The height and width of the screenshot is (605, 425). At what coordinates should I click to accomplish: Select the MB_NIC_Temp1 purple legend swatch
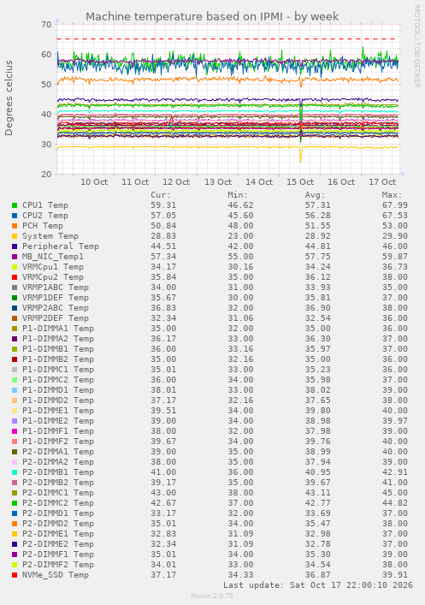pos(15,257)
